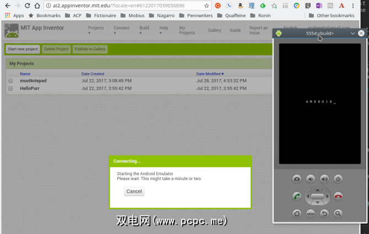Expand emulator window title chevron
Screen dimensions: 369x234
[x=352, y=34]
